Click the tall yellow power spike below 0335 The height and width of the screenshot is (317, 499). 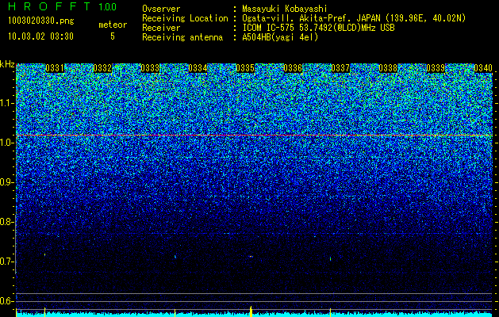coord(251,311)
